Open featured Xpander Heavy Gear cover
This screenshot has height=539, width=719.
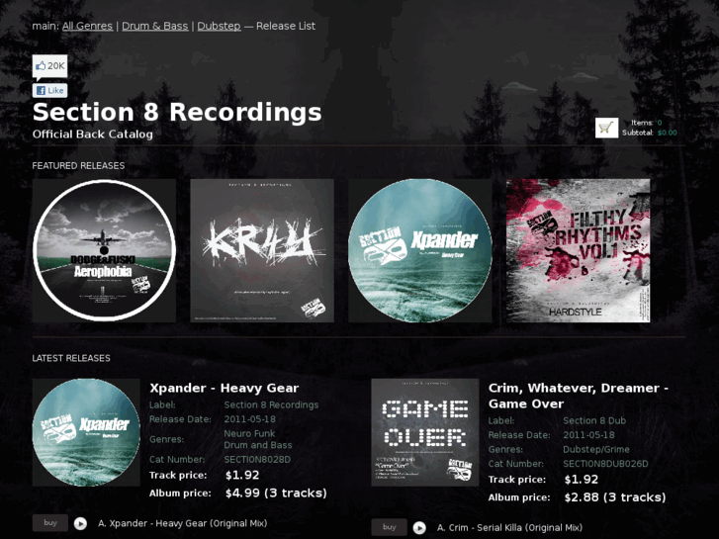pos(420,250)
